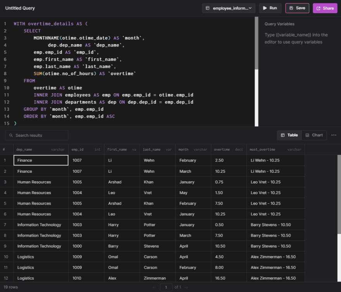Select the May month cell
The width and height of the screenshot is (341, 292).
pyautogui.click(x=193, y=192)
